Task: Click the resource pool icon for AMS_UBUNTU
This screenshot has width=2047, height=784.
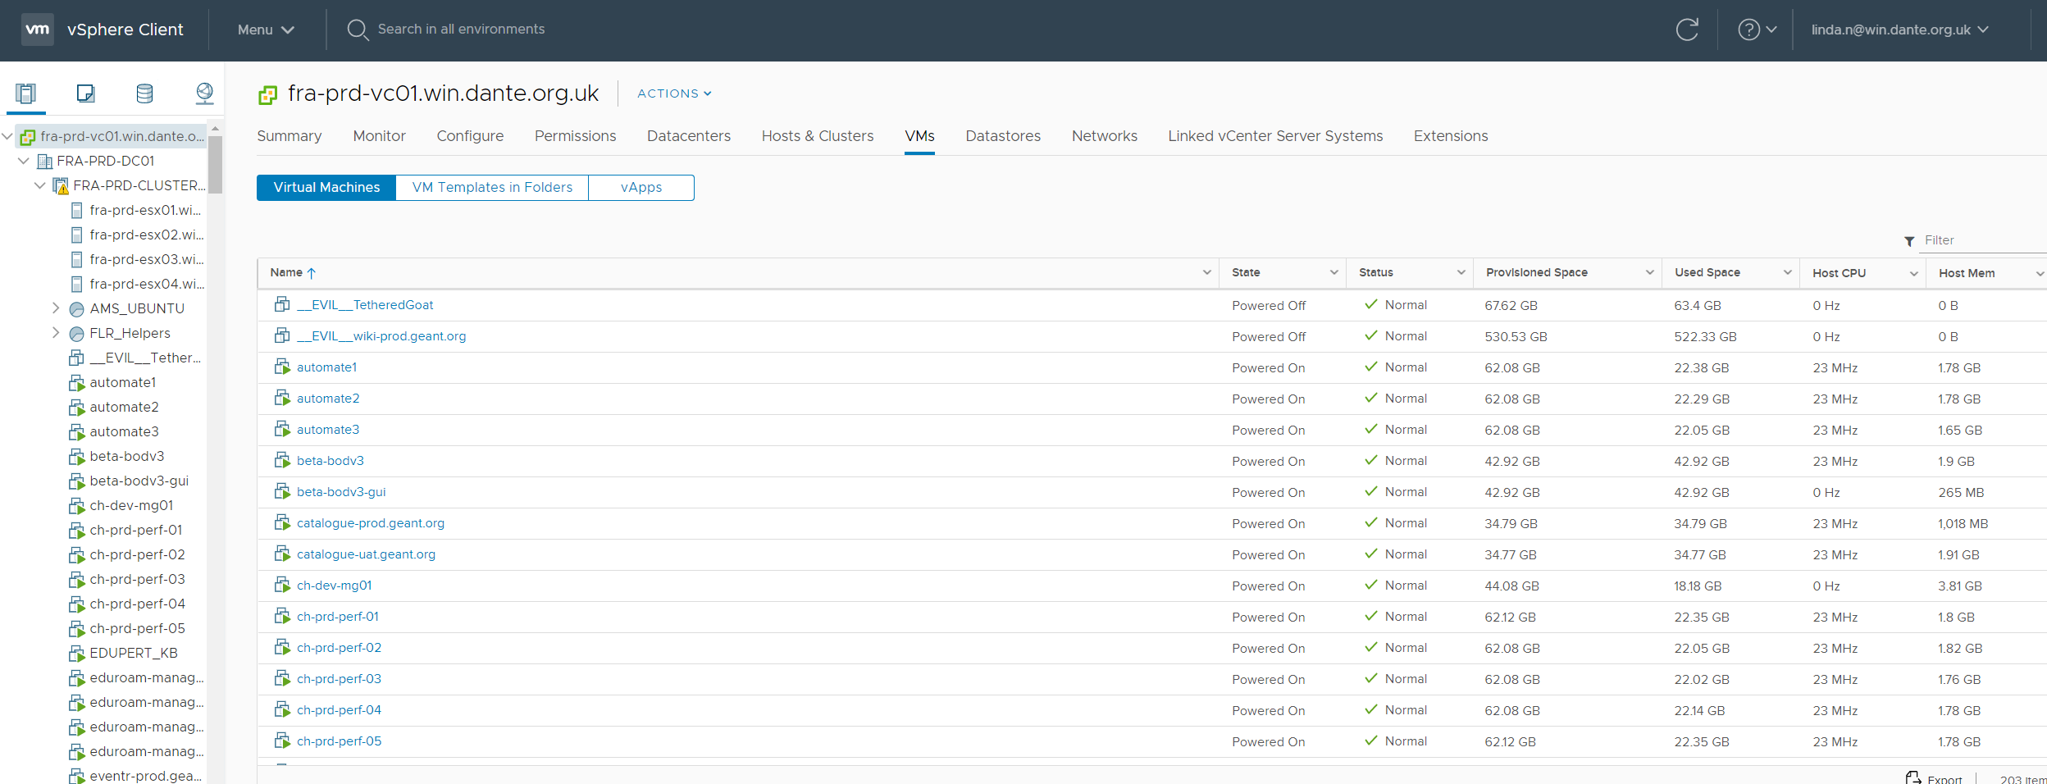Action: [x=77, y=309]
